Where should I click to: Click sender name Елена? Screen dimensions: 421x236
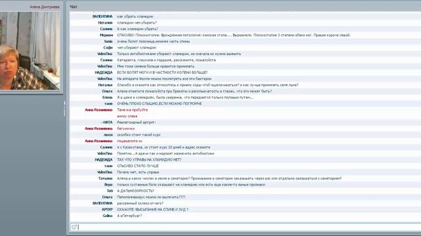point(107,98)
